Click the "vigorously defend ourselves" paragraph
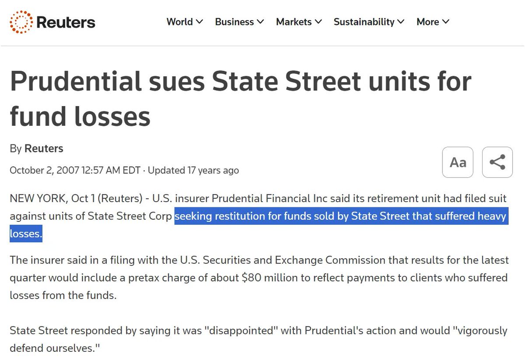Viewport: 525px width, 361px height. tap(258, 339)
